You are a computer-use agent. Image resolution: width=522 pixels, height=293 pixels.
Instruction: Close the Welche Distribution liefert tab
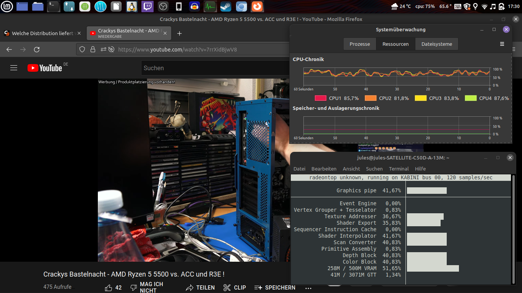79,34
